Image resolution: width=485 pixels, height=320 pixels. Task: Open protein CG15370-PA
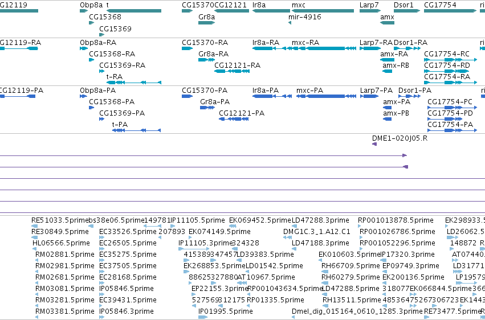tap(187, 96)
